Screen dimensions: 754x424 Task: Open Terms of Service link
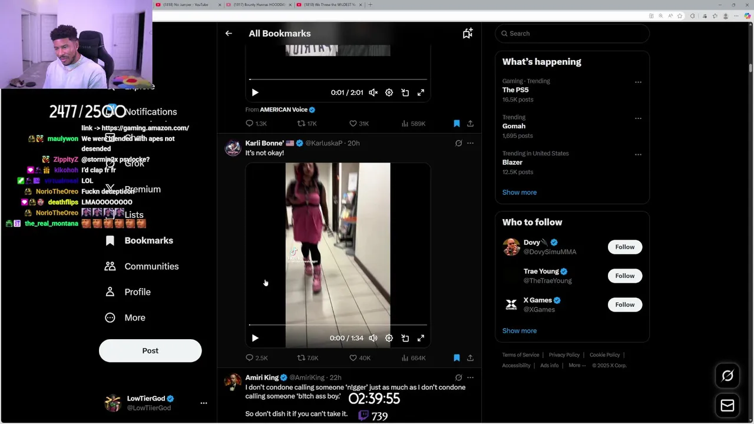[521, 355]
